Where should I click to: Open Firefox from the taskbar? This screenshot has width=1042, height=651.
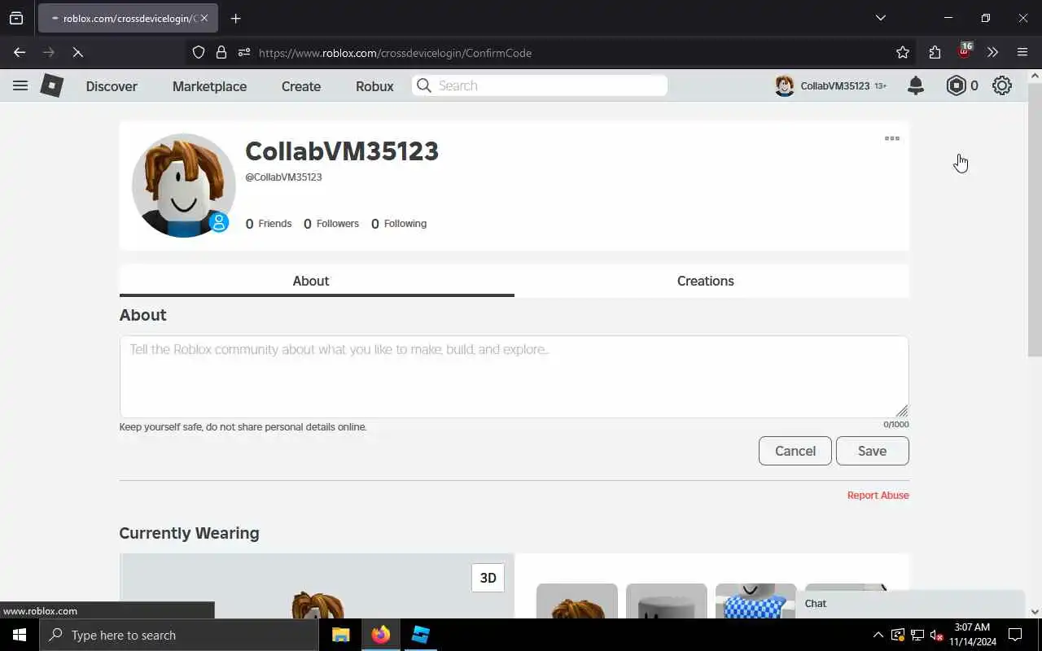tap(380, 635)
